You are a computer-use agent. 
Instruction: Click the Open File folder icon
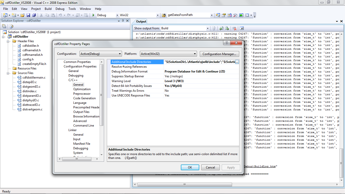22,15
